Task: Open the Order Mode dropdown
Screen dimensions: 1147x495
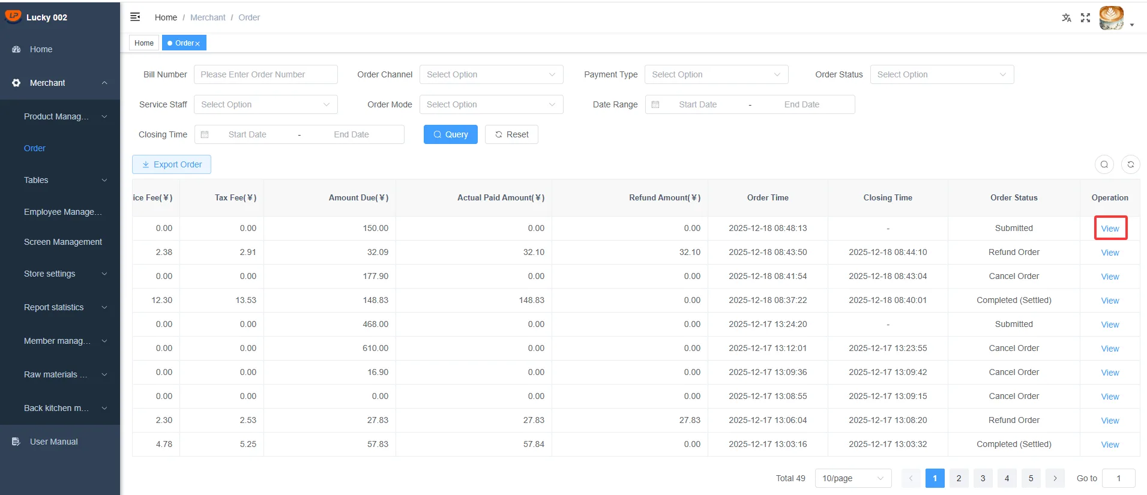Action: [492, 104]
